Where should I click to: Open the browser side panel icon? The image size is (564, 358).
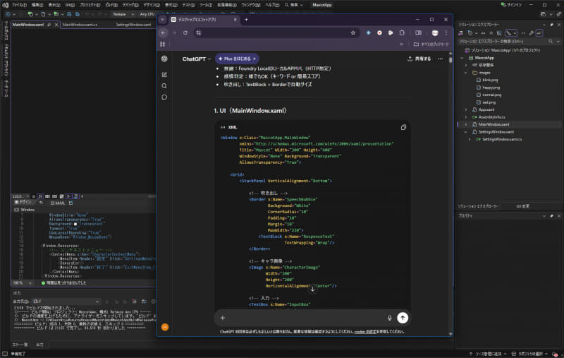[418, 32]
